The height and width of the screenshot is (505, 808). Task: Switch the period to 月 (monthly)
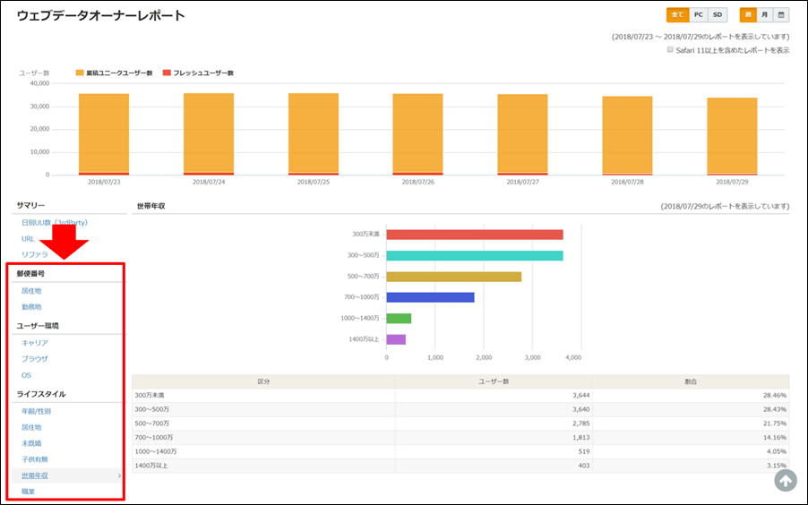[764, 14]
